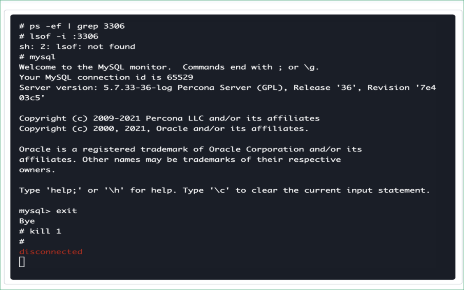
Task: Click the 'lsof: not found' error line
Action: click(x=77, y=47)
